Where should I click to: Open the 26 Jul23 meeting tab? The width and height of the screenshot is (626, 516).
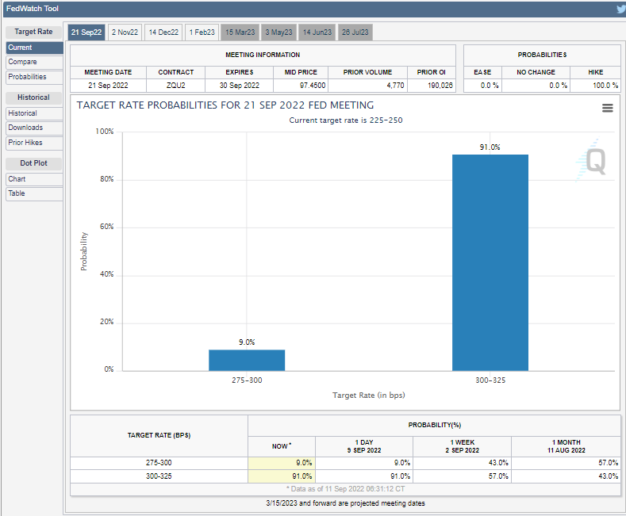[355, 32]
